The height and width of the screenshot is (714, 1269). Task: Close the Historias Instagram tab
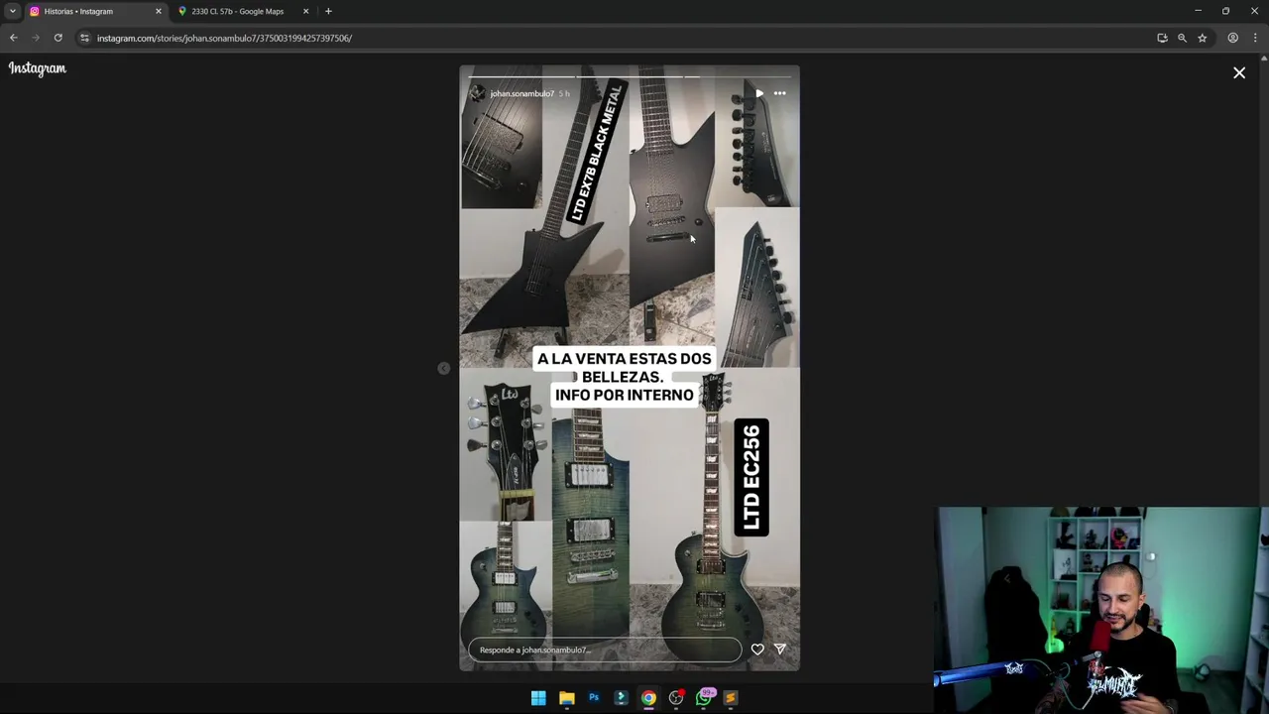[x=158, y=11]
